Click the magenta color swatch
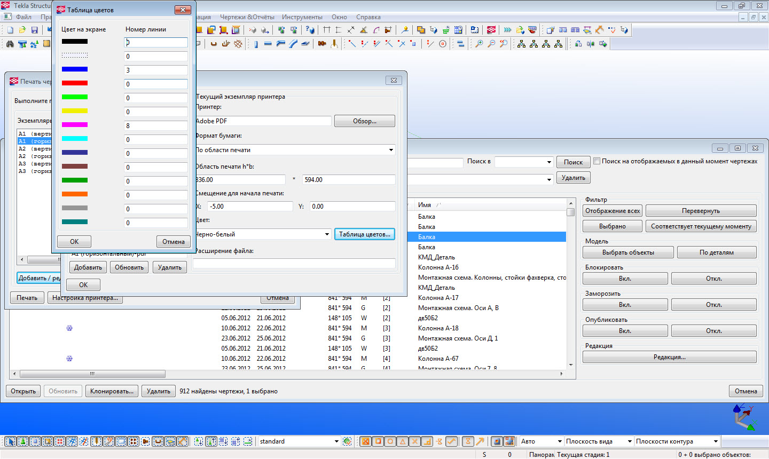The height and width of the screenshot is (459, 769). click(75, 125)
